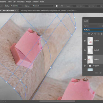Hide Livello 2 with its eye icon

click(x=85, y=50)
